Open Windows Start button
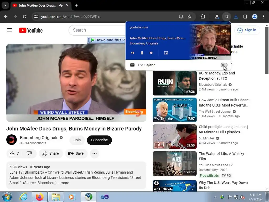Image resolution: width=269 pixels, height=202 pixels. (x=7, y=197)
